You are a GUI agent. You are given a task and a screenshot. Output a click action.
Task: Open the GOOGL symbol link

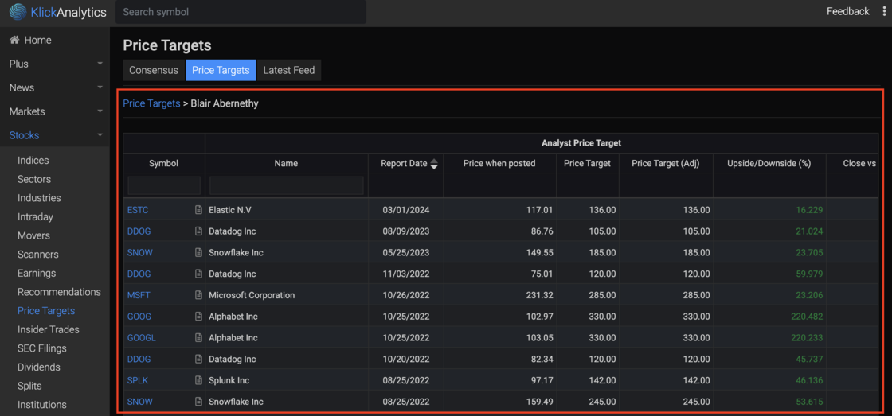(142, 337)
